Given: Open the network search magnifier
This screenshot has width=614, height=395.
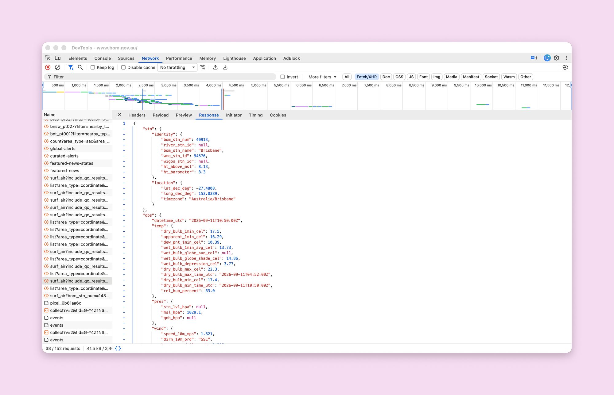Looking at the screenshot, I should pos(80,67).
